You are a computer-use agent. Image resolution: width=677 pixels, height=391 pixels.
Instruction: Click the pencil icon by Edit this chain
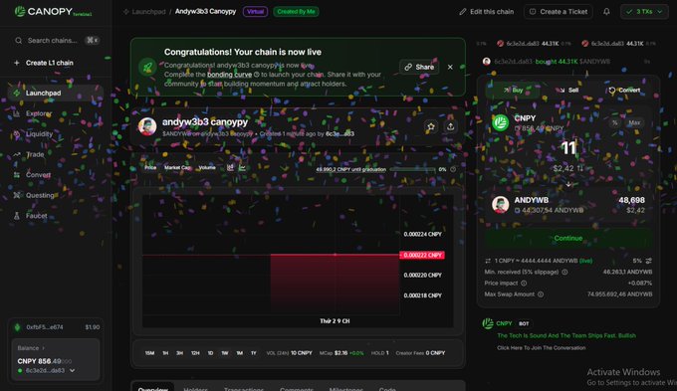(462, 12)
